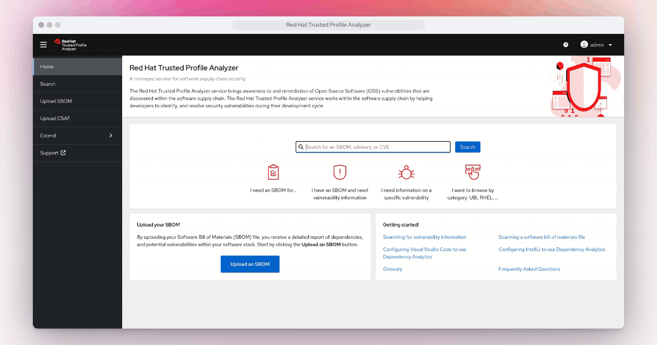The height and width of the screenshot is (345, 657).
Task: Click the shield vulnerability information icon
Action: 340,172
